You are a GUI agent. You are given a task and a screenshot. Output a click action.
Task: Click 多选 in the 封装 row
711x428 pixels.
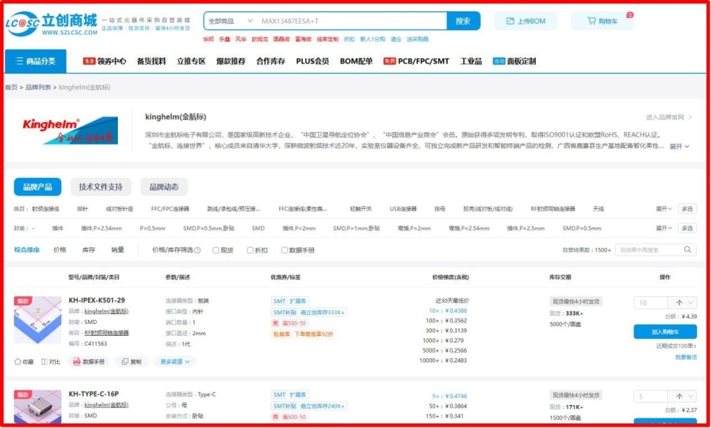click(687, 228)
